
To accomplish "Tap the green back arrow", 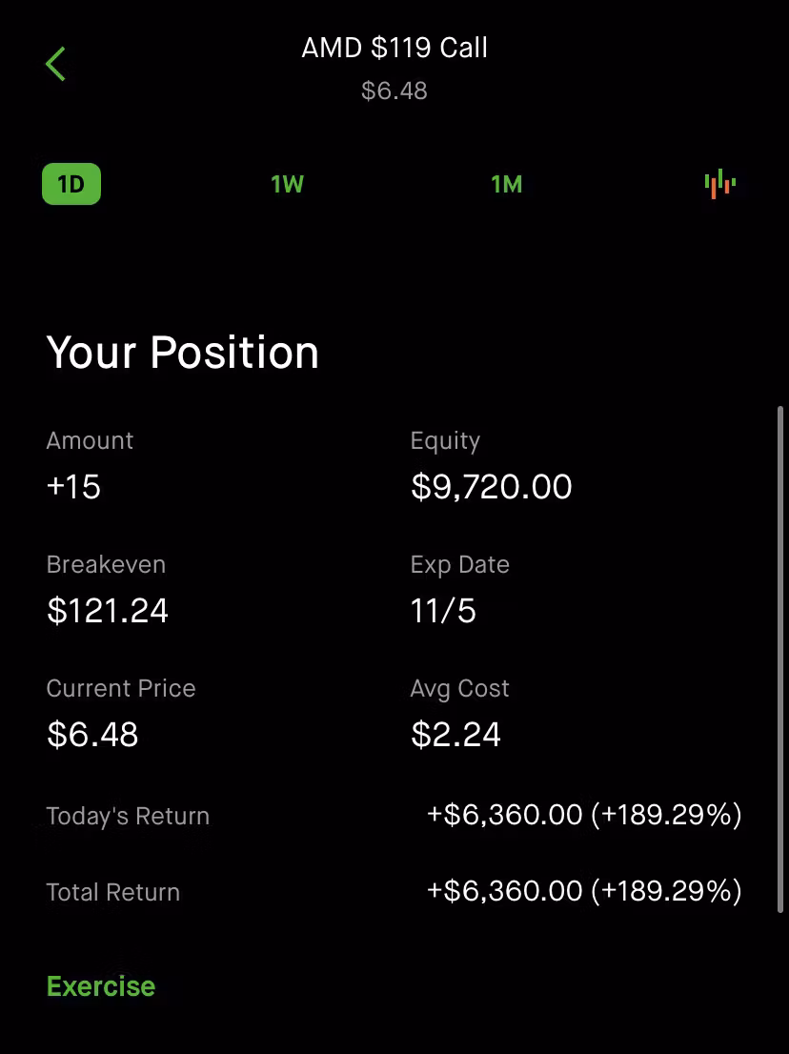I will [55, 64].
